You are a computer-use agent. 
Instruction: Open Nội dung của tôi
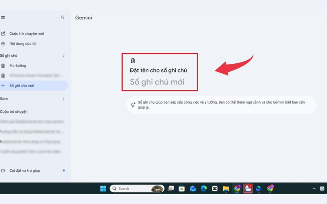(23, 44)
